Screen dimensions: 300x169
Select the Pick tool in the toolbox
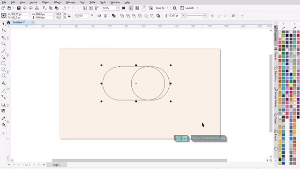click(x=3, y=24)
